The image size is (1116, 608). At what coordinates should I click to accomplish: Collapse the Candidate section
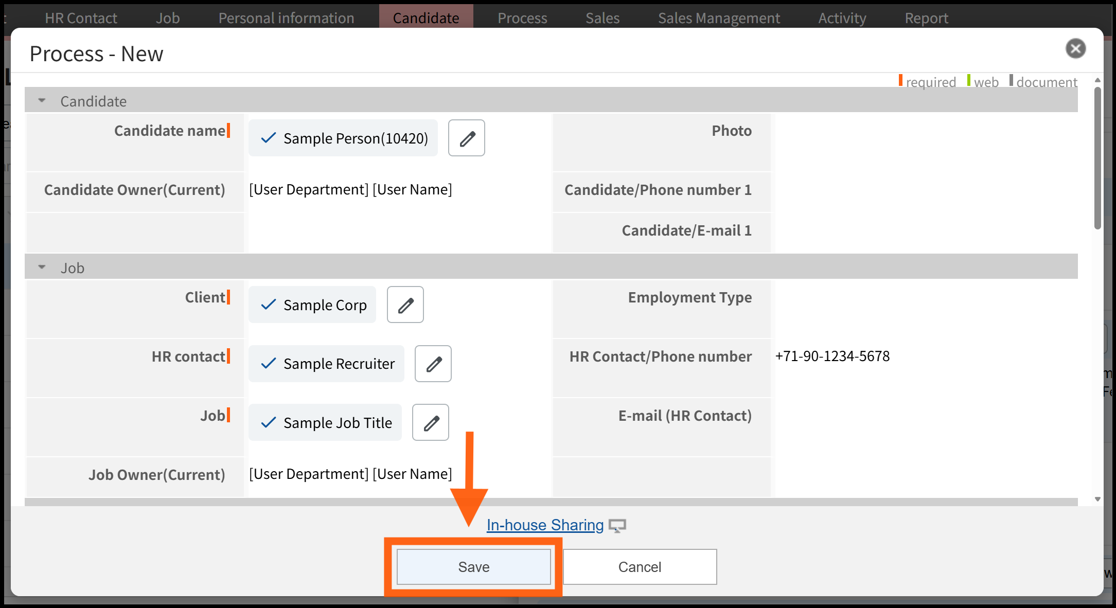tap(42, 101)
